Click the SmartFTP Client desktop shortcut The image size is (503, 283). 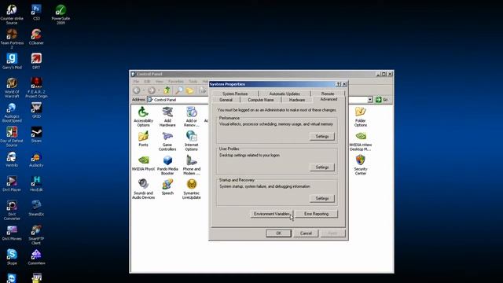pyautogui.click(x=36, y=234)
